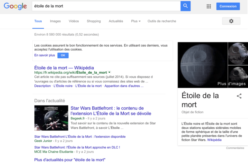Image resolution: width=248 pixels, height=165 pixels.
Task: Click the Apparition dans d'autres sitelink
Action: (124, 86)
